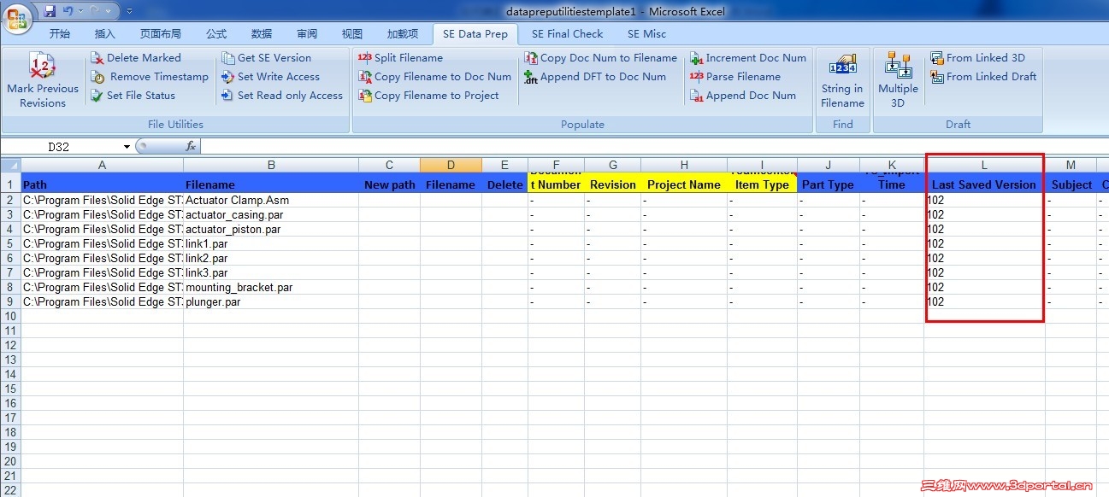Open the 加载项 tab
1109x497 pixels.
click(x=403, y=34)
